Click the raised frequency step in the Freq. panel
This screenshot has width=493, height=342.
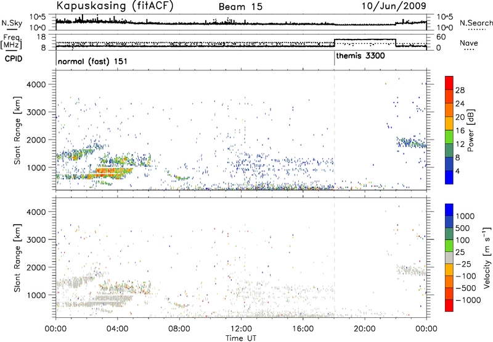click(365, 40)
